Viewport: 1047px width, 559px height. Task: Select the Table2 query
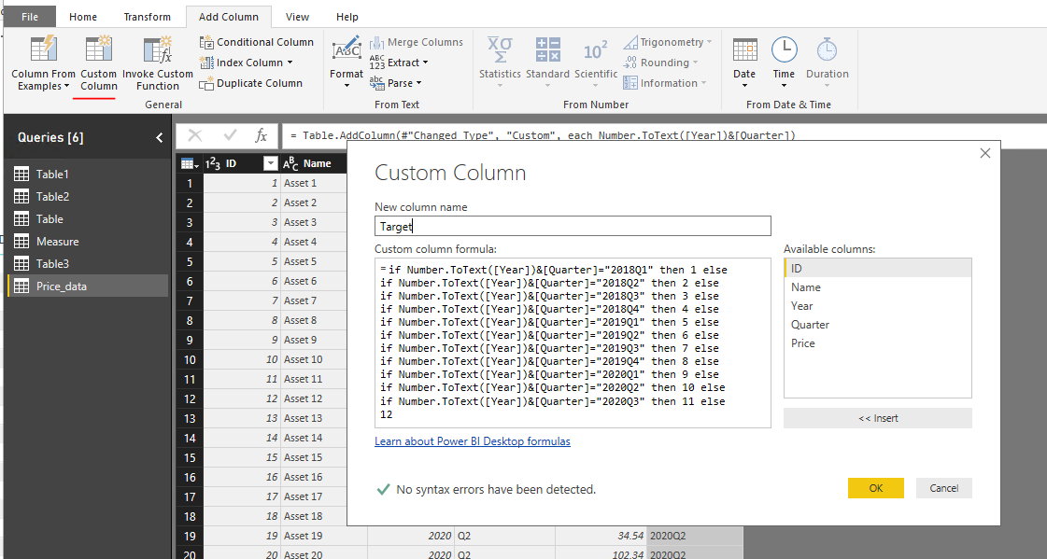click(88, 197)
